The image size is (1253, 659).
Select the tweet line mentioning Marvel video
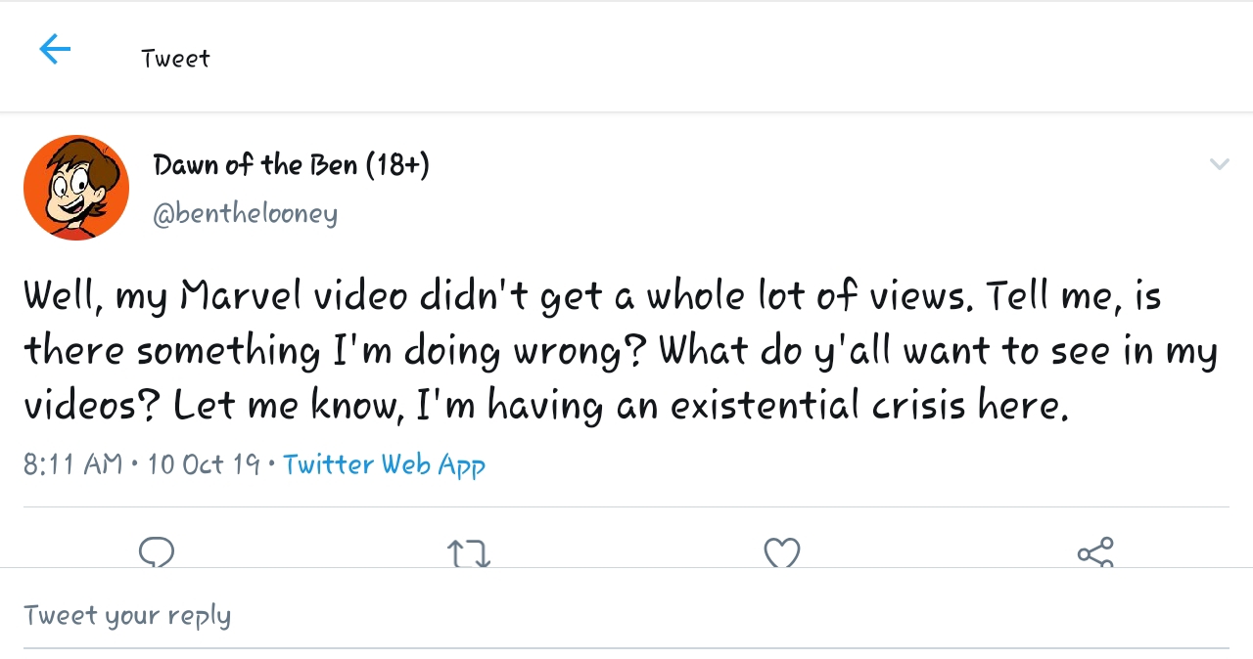(592, 295)
